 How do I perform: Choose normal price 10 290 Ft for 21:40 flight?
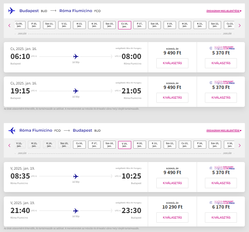coord(172,218)
